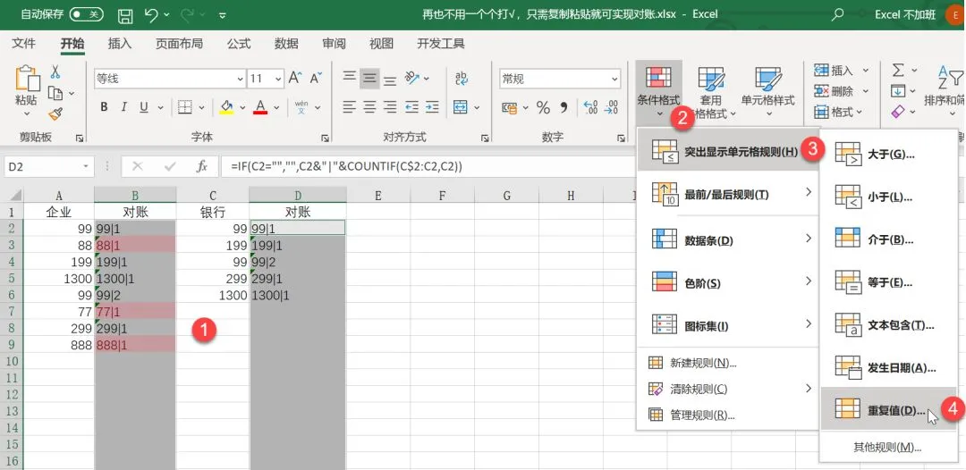Screen dimensions: 966x470
Task: Apply the red font color
Action: click(x=260, y=107)
